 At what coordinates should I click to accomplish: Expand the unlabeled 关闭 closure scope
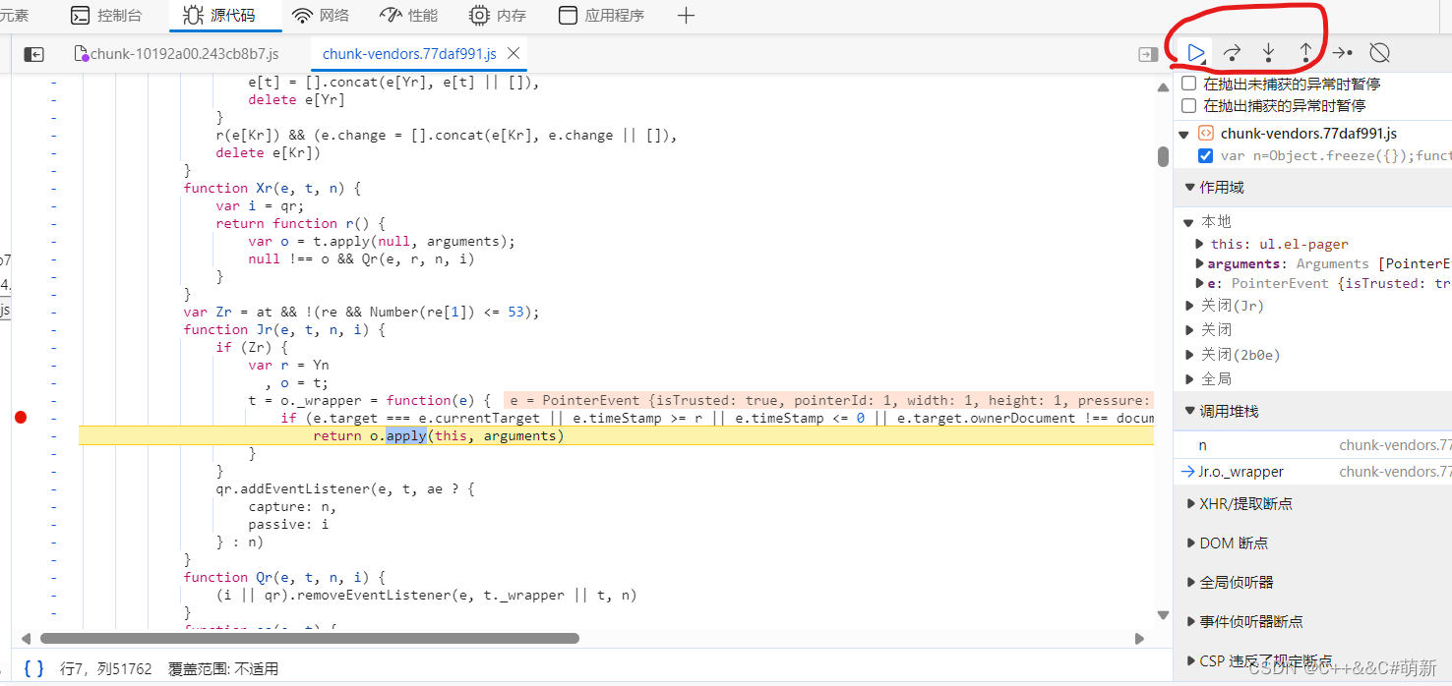(x=1189, y=330)
